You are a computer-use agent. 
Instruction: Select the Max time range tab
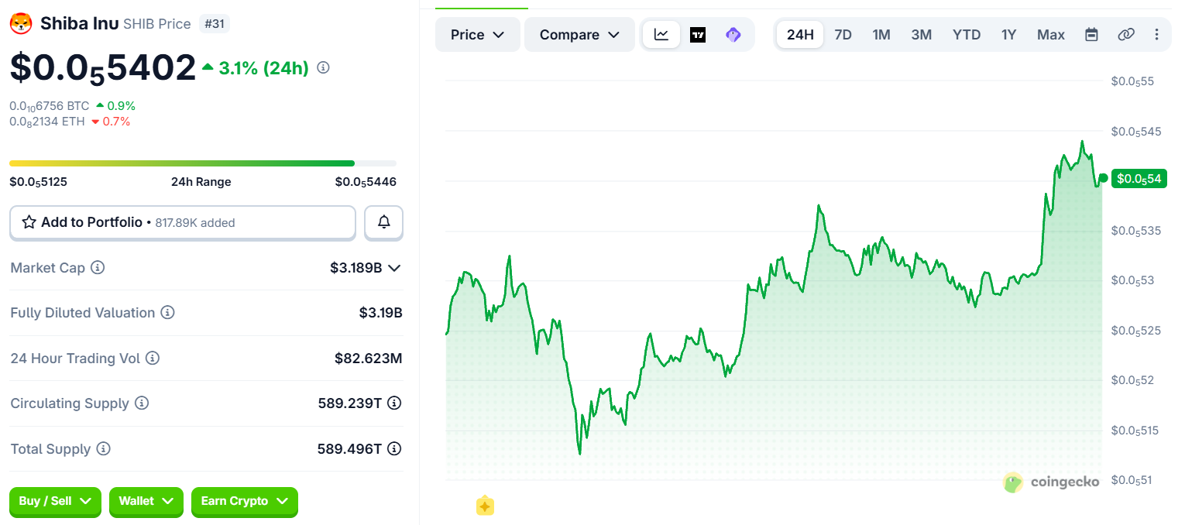click(x=1051, y=35)
